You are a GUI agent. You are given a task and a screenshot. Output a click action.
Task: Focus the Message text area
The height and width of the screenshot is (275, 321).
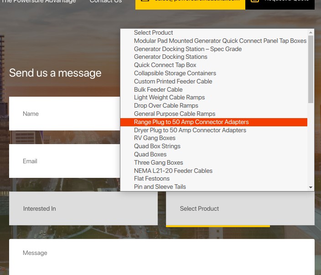161,256
